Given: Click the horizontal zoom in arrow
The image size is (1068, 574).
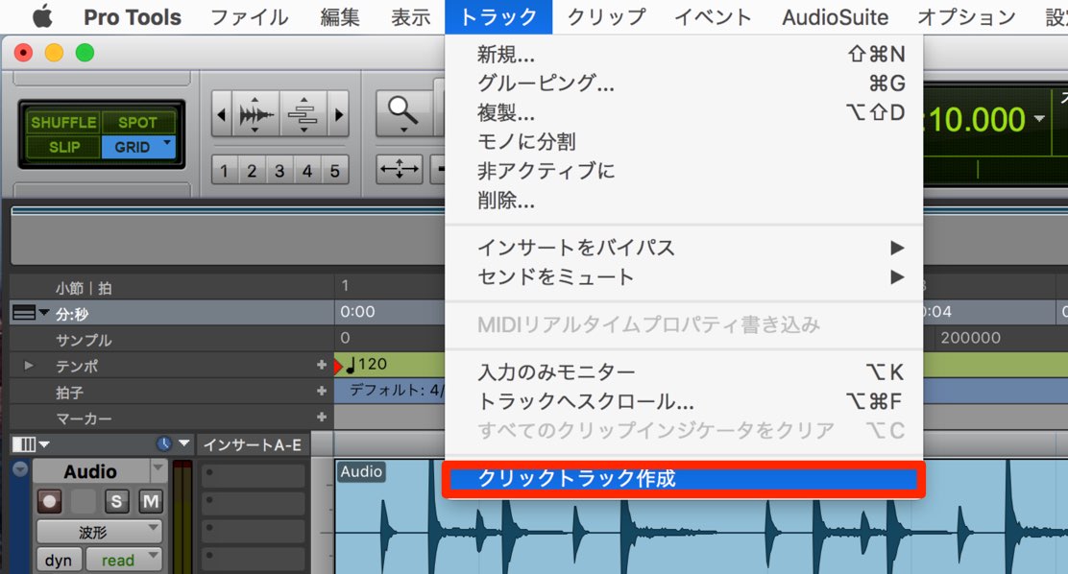Looking at the screenshot, I should coord(338,113).
